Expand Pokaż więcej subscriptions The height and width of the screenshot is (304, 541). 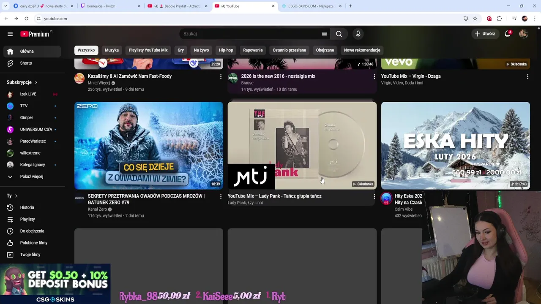coord(32,176)
